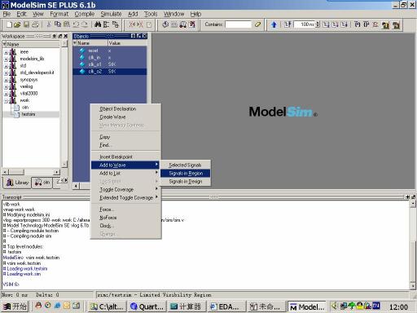Click the Compile icon in toolbar
This screenshot has height=313, width=417.
coord(165,24)
